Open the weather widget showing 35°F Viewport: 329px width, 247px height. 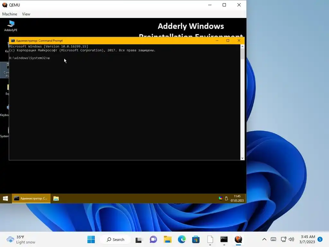tap(21, 239)
